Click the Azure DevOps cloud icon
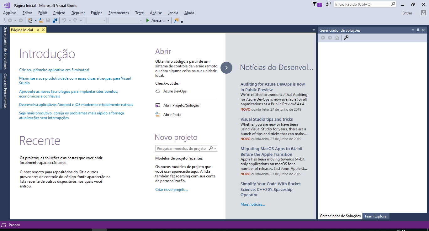The image size is (429, 231). [158, 91]
